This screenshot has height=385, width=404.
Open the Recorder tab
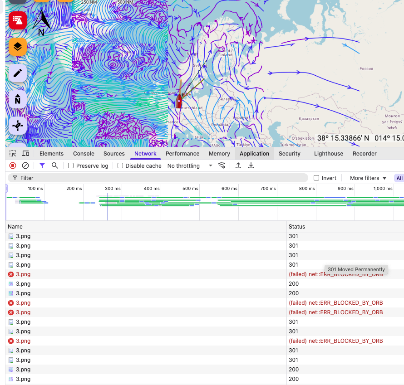[x=365, y=154]
